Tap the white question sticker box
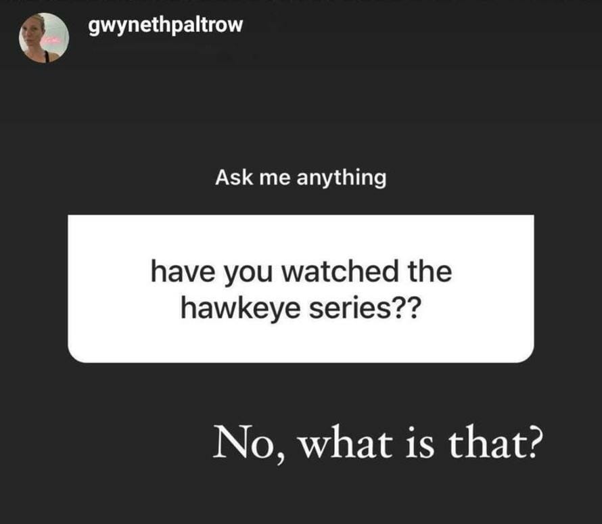The width and height of the screenshot is (602, 524). coord(301,289)
